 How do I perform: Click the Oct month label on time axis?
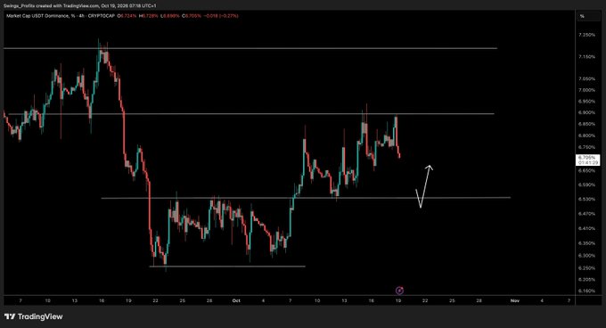(236, 300)
